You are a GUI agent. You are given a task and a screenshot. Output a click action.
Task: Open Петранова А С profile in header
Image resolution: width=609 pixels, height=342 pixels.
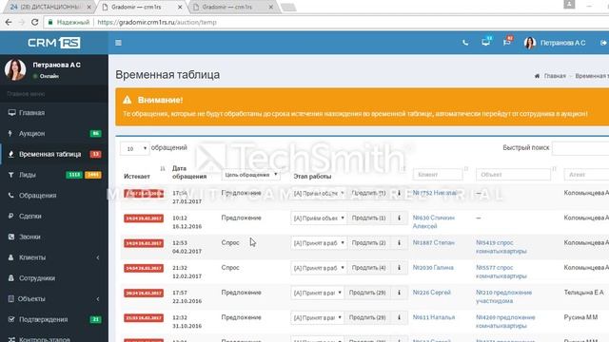(555, 43)
